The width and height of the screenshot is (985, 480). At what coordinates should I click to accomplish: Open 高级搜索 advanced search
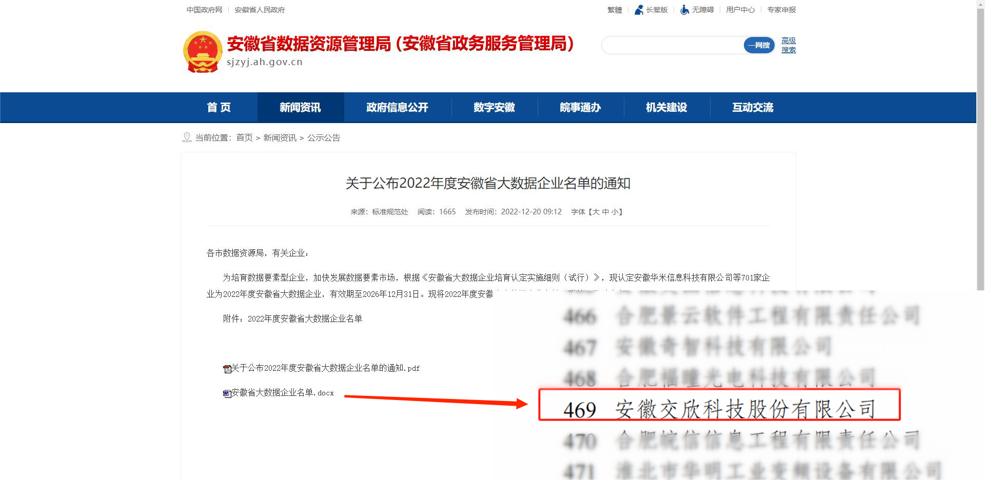pyautogui.click(x=789, y=45)
